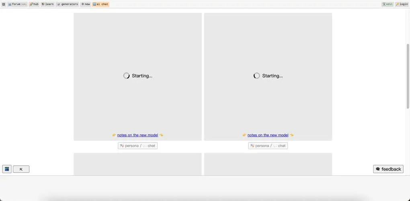This screenshot has width=410, height=201.
Task: Click the right persona / chat button
Action: click(268, 146)
